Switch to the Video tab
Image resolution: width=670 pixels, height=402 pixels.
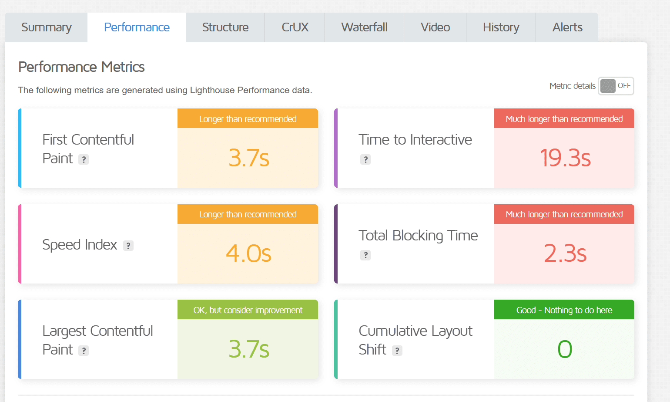tap(435, 27)
